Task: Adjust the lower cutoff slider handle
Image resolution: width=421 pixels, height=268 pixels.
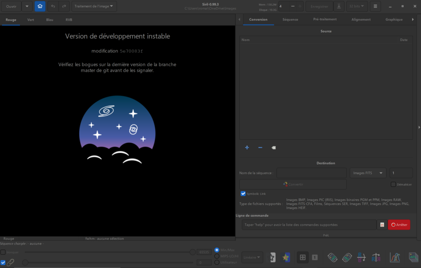Action: coord(25,263)
